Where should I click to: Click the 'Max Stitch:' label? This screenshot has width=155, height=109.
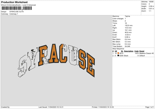(x=117, y=39)
